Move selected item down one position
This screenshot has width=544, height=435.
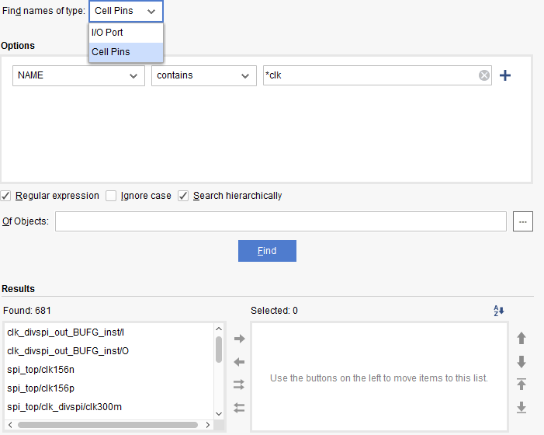point(521,361)
